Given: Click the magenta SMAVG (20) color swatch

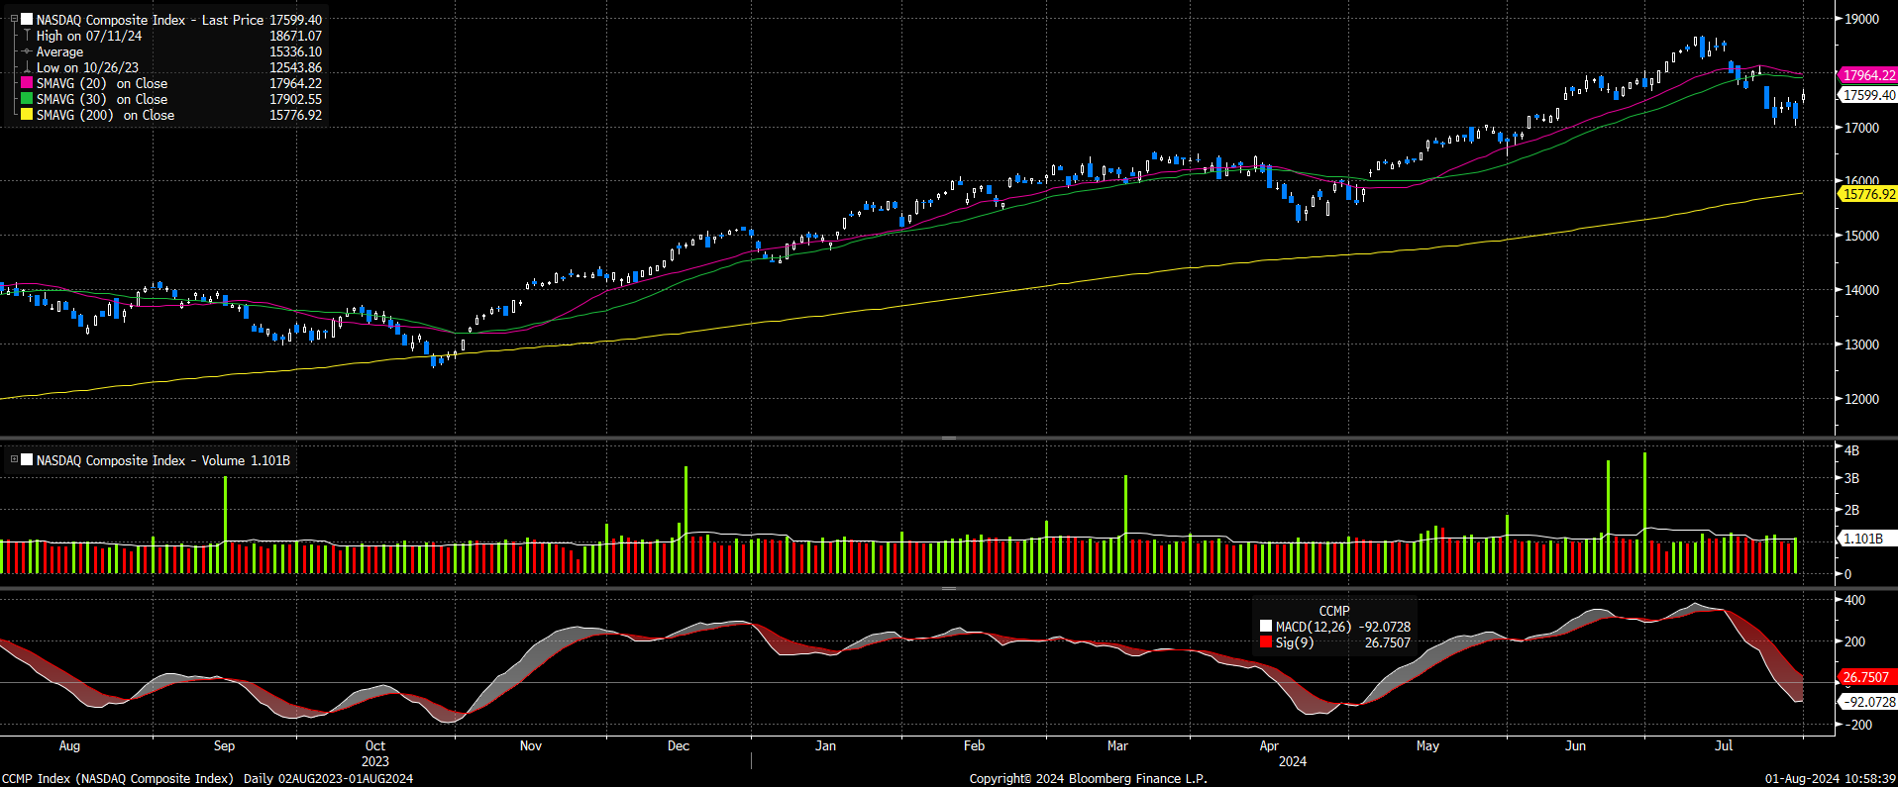Looking at the screenshot, I should click(x=28, y=83).
